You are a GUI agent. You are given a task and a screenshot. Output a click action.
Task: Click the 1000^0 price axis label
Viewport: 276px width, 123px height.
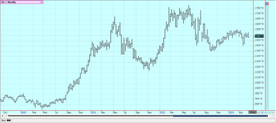(x=259, y=88)
